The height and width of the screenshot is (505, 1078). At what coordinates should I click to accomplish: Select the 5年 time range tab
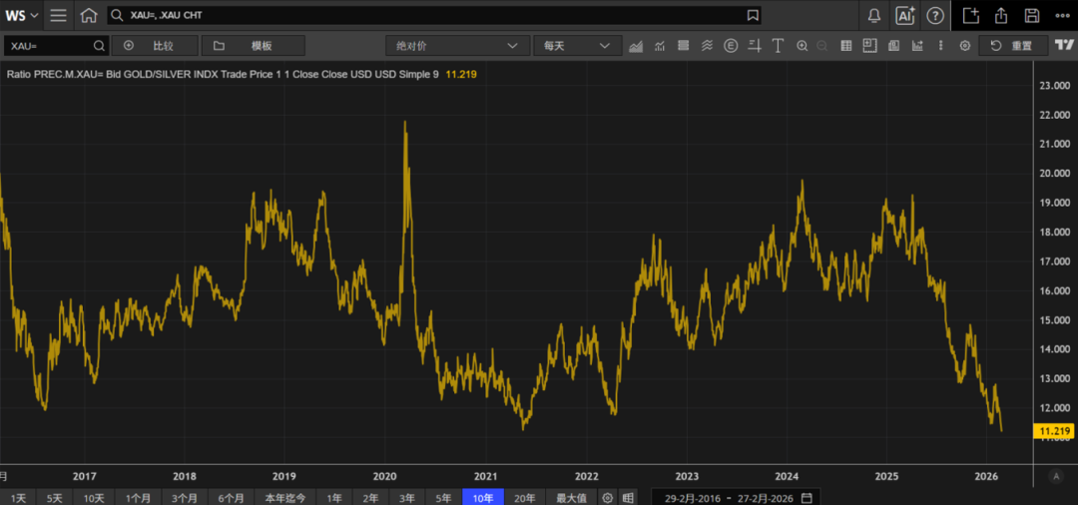pyautogui.click(x=443, y=497)
